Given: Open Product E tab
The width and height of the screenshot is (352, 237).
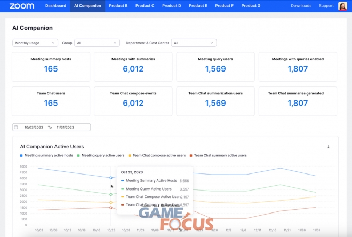Looking at the screenshot, I should point(198,6).
